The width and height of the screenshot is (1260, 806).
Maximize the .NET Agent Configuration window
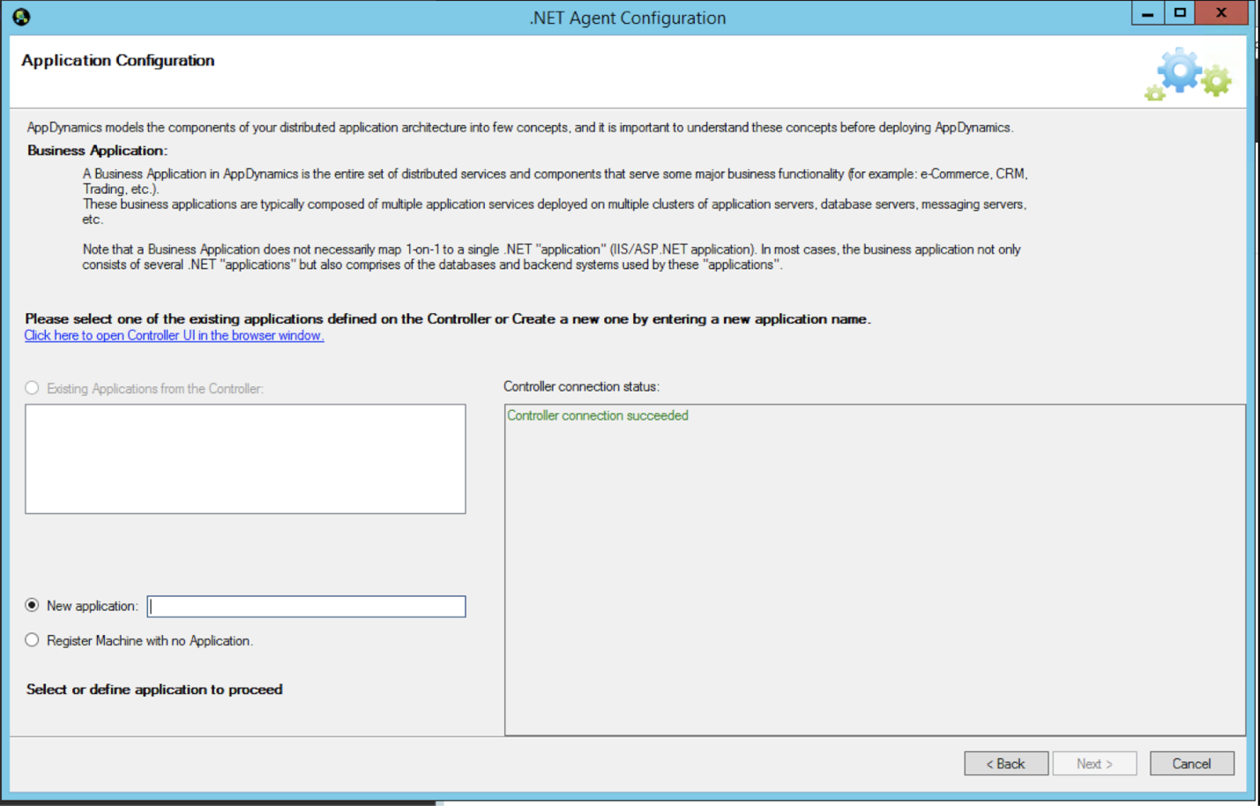tap(1180, 13)
